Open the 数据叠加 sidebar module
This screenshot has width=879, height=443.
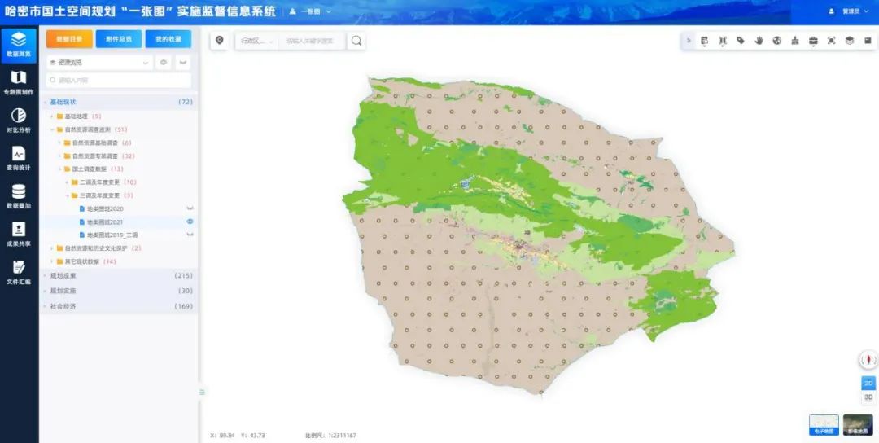[x=19, y=197]
